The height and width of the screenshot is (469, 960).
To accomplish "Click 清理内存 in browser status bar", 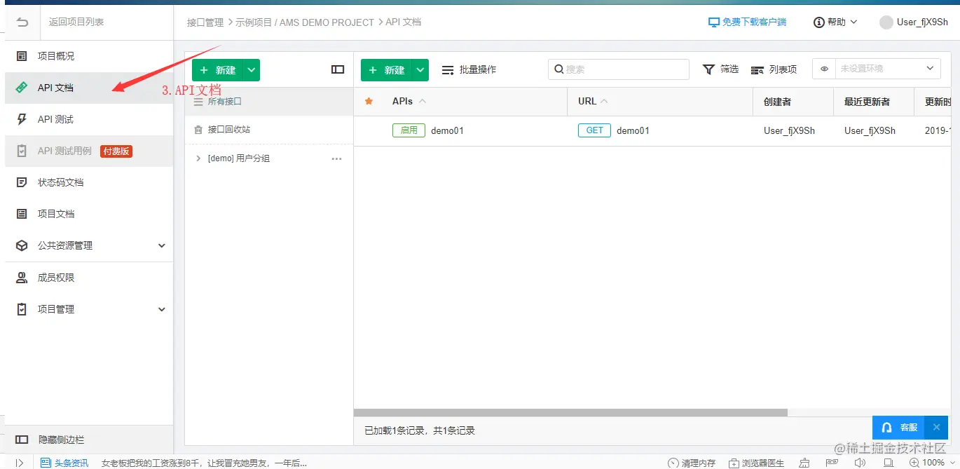I will tap(692, 463).
